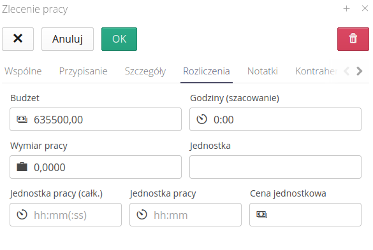
Task: Open the Przypisanie tab
Action: [x=84, y=71]
